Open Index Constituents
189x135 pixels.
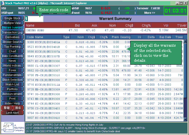click(x=12, y=56)
